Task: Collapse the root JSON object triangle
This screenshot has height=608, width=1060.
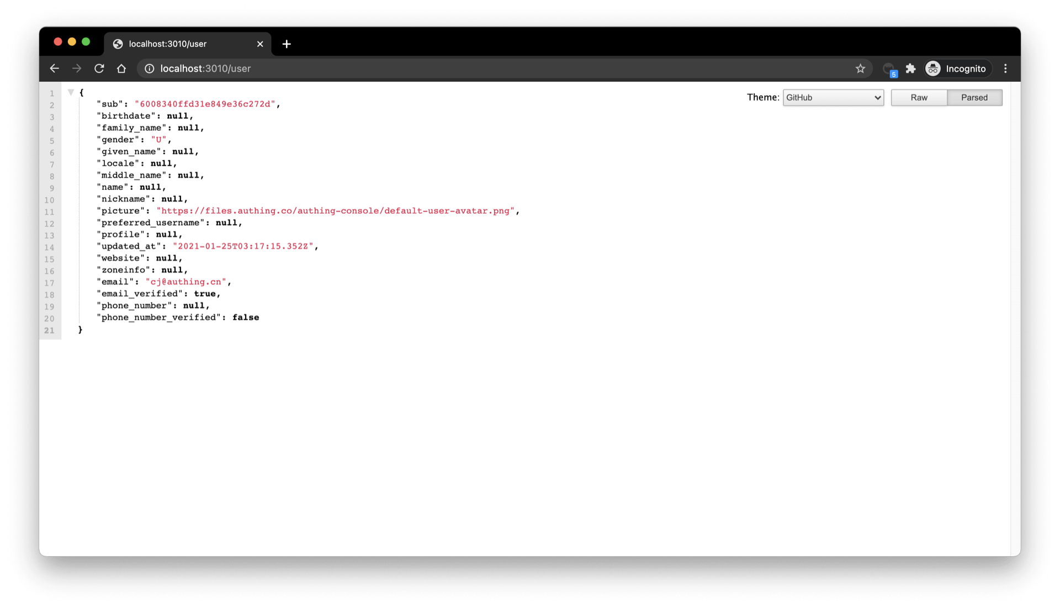Action: [71, 92]
